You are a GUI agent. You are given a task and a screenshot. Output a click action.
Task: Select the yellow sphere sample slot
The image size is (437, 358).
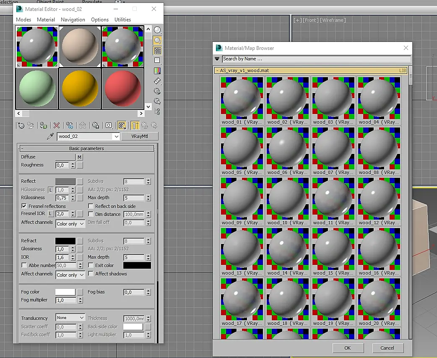tap(80, 88)
